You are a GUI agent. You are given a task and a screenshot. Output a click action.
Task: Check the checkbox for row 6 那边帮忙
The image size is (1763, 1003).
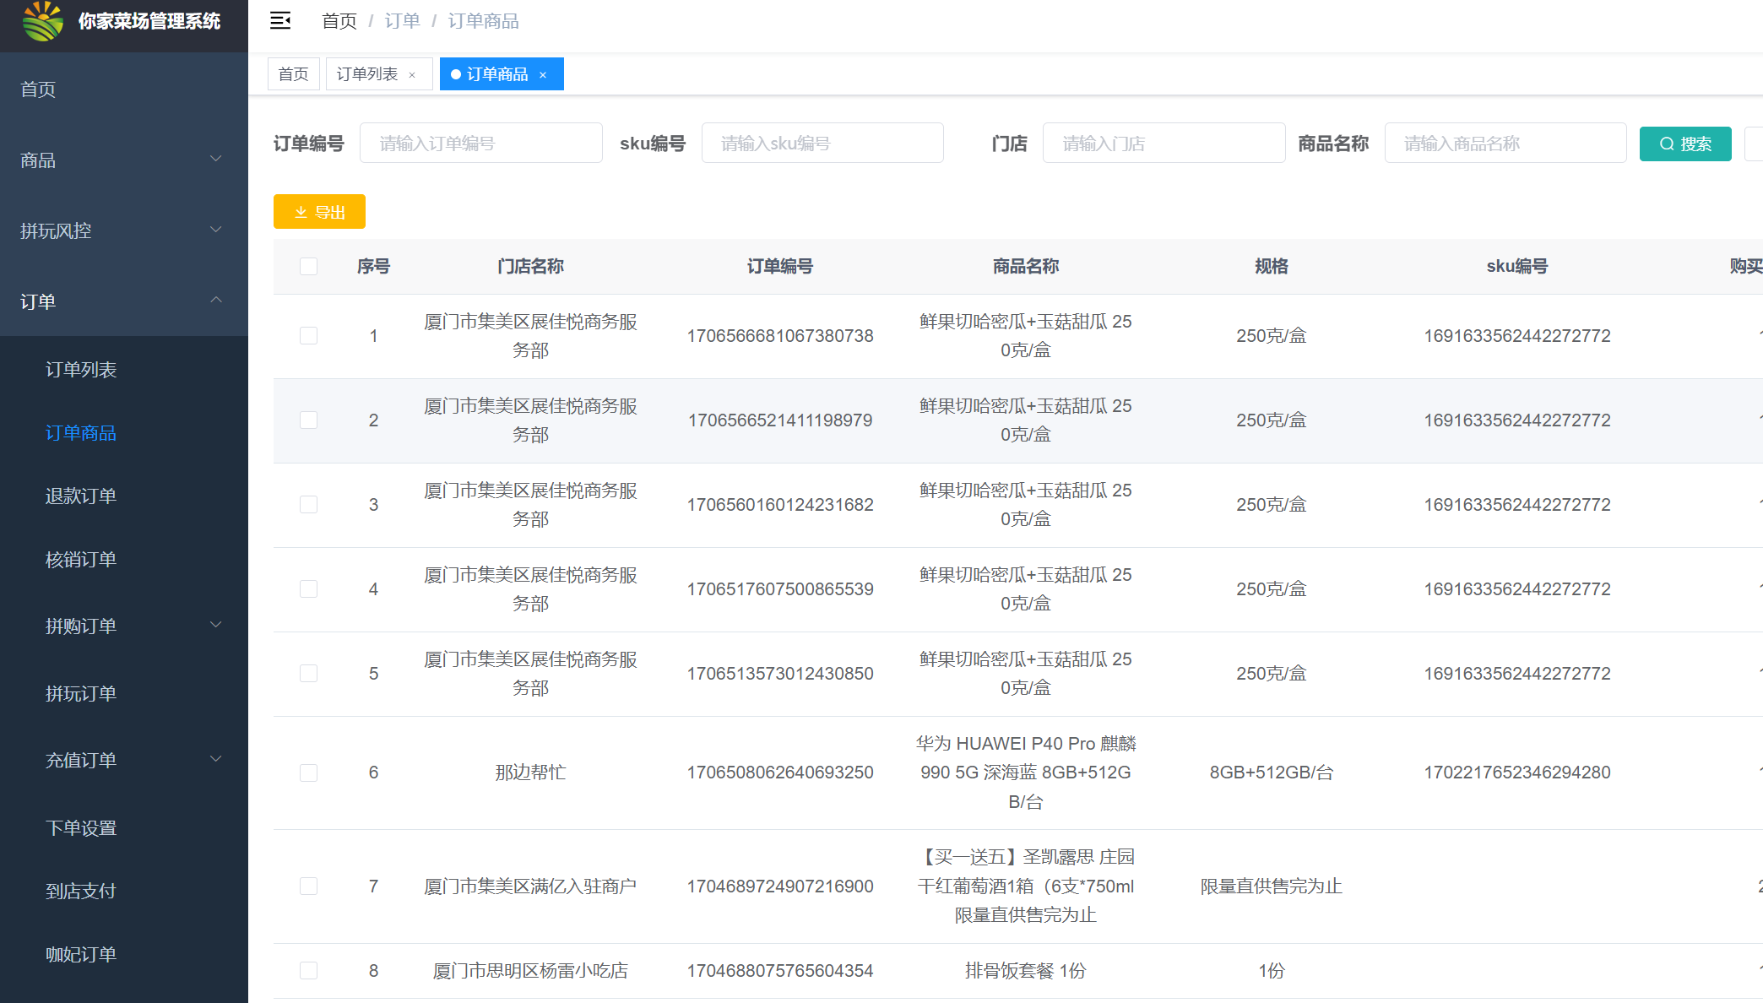pos(309,773)
